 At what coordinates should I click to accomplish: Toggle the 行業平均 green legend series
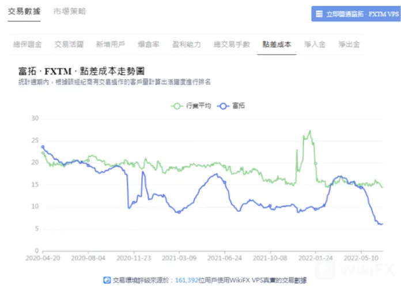coord(191,106)
